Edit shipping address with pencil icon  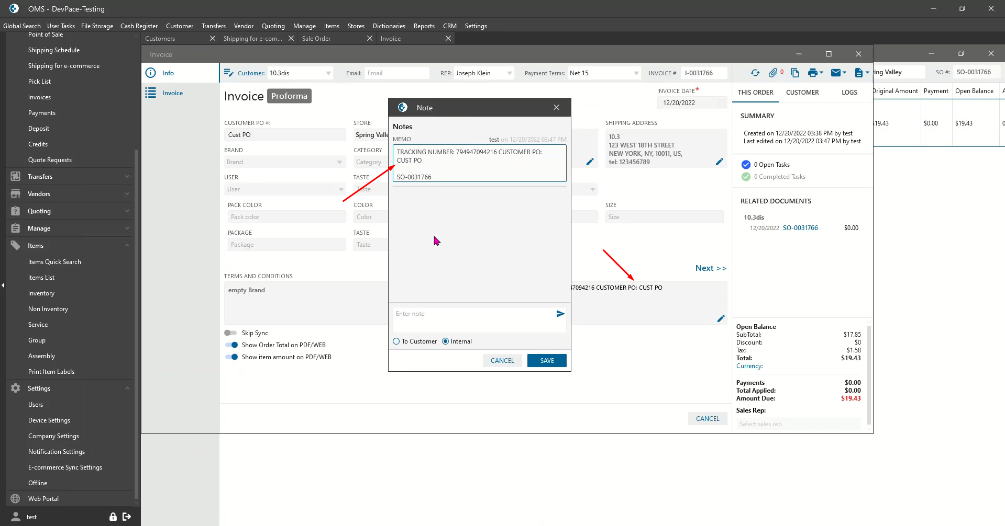[x=720, y=162]
